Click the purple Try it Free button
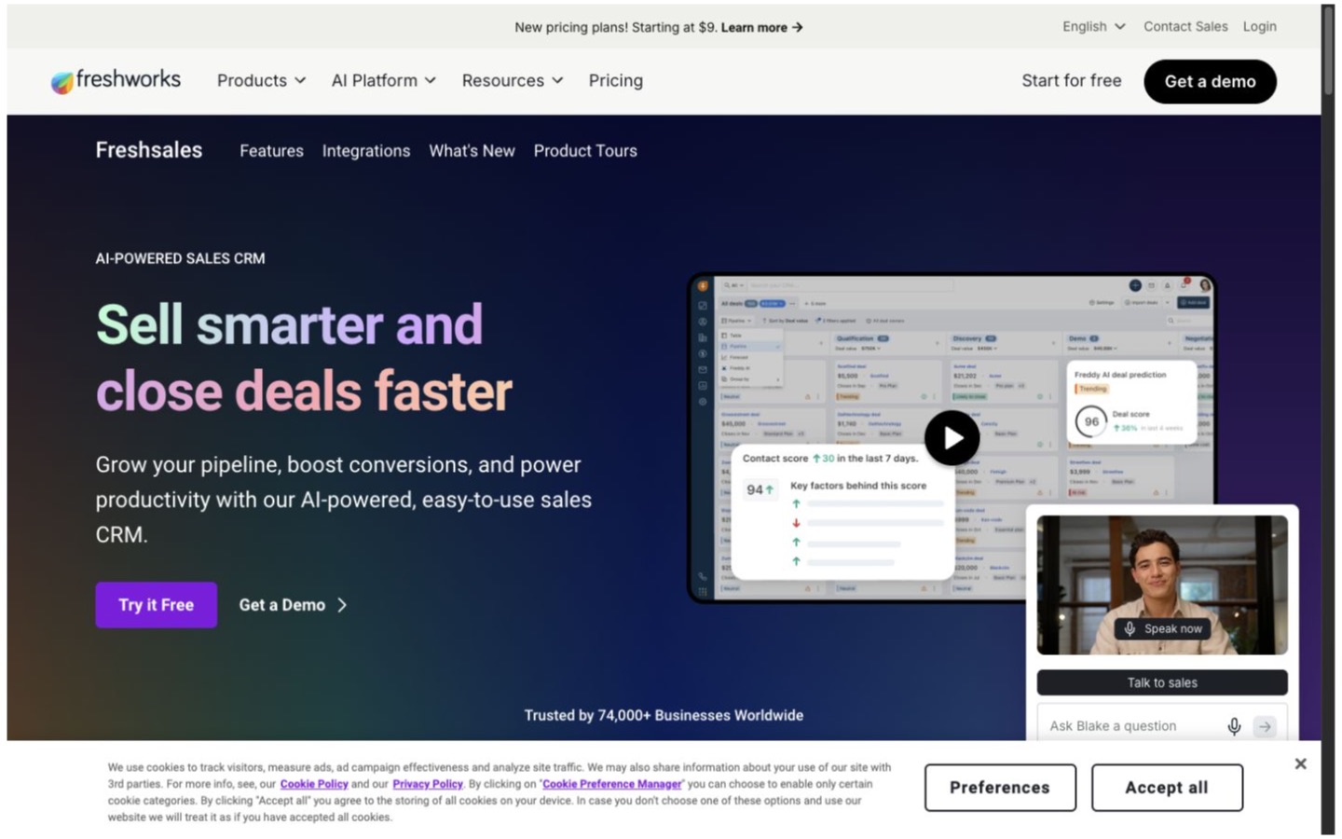The width and height of the screenshot is (1342, 839). (156, 605)
